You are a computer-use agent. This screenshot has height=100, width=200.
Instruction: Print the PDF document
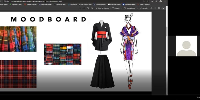[x=151, y=8]
